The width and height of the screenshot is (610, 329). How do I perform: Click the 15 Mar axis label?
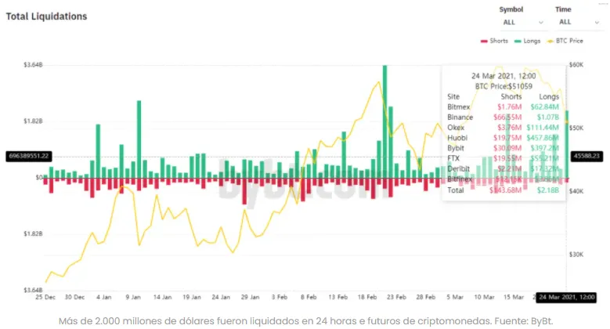pyautogui.click(x=514, y=297)
